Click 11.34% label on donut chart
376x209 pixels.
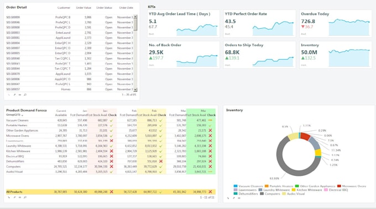pos(336,150)
